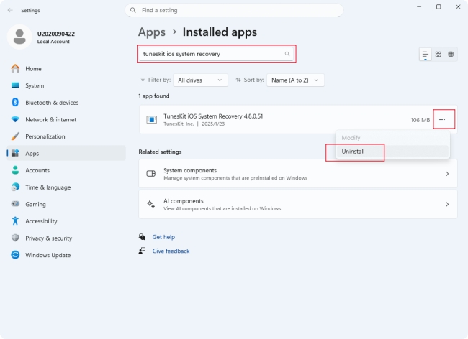Switch to list view layout icon
The width and height of the screenshot is (468, 339).
[426, 54]
